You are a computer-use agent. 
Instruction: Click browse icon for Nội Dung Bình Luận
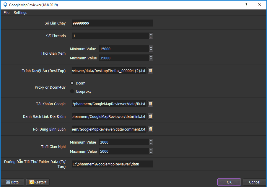pyautogui.click(x=150, y=129)
